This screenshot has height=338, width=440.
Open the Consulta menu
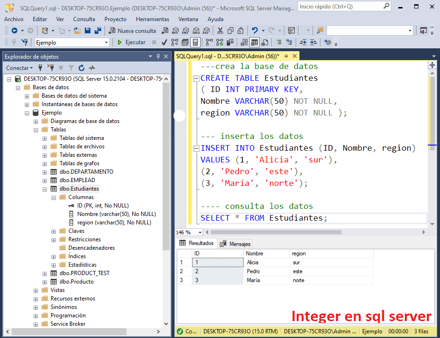(84, 19)
